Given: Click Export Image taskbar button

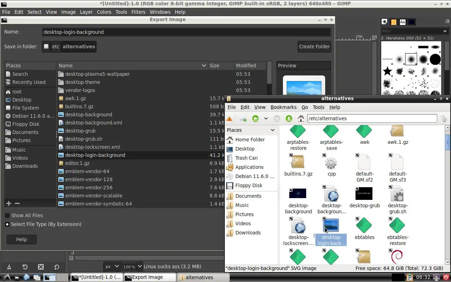Looking at the screenshot, I should pos(149,277).
